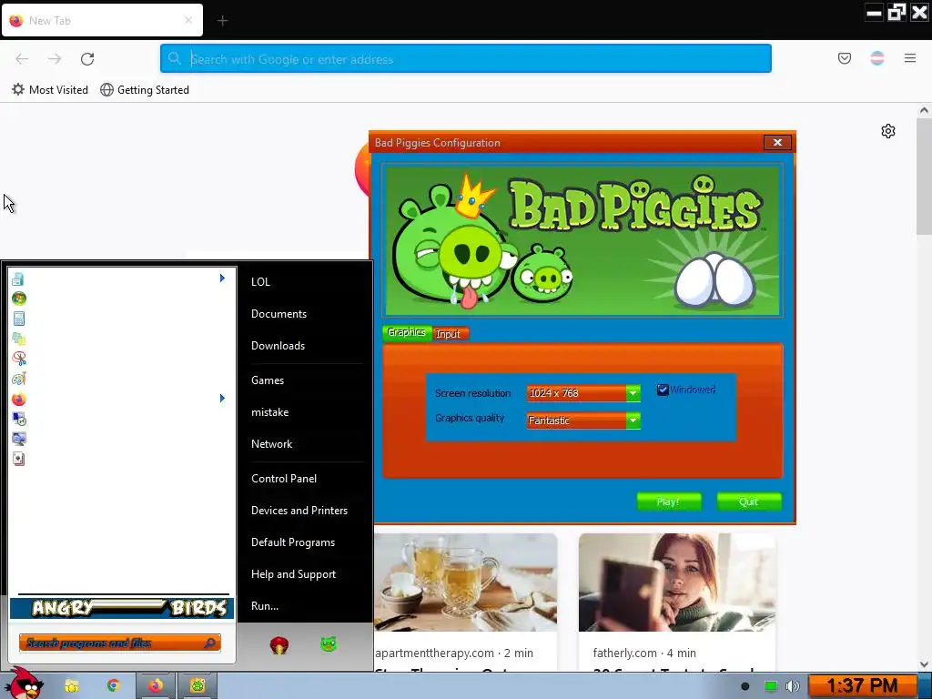Screen dimensions: 932x699
Task: Expand the Getting Started jump list arrow
Action: click(x=222, y=279)
